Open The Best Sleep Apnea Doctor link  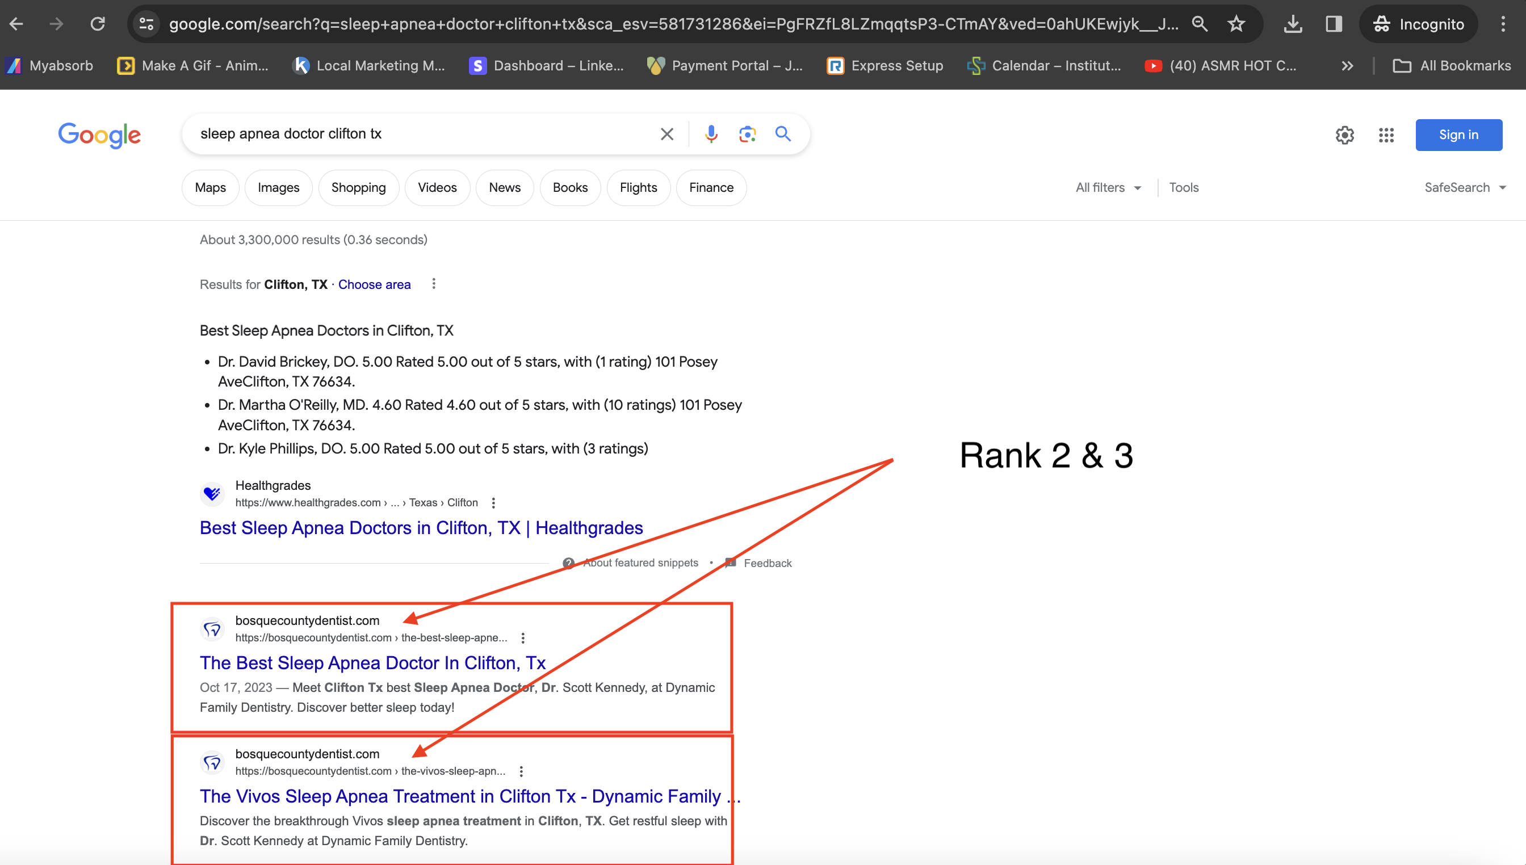pos(372,662)
